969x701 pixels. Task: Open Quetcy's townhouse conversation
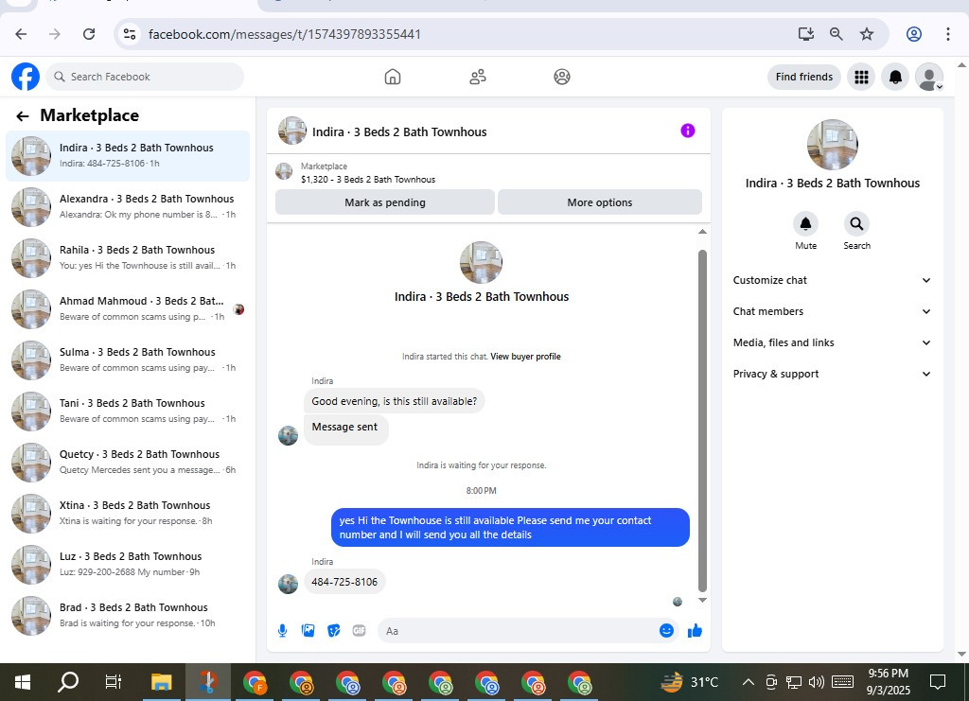[x=128, y=463]
